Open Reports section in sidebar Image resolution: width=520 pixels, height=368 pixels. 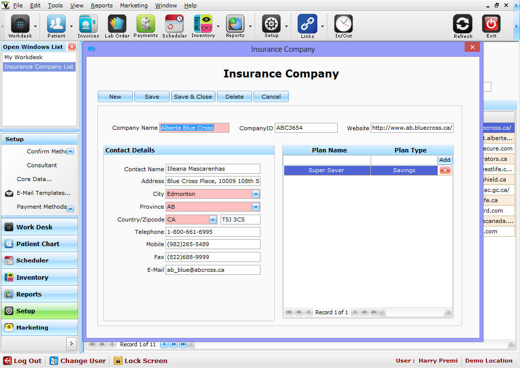pos(40,294)
